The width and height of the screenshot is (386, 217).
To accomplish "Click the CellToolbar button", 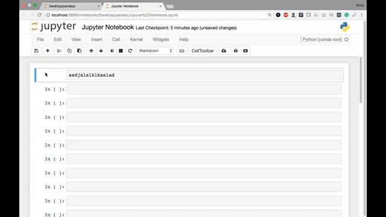I will click(x=203, y=51).
